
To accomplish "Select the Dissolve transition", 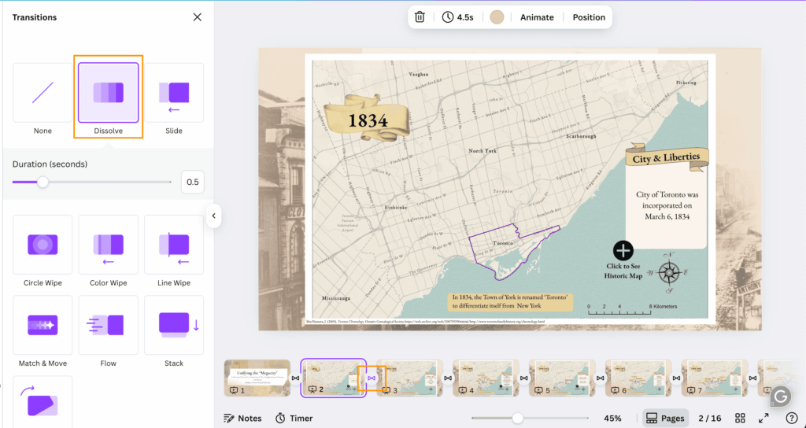I will click(108, 94).
